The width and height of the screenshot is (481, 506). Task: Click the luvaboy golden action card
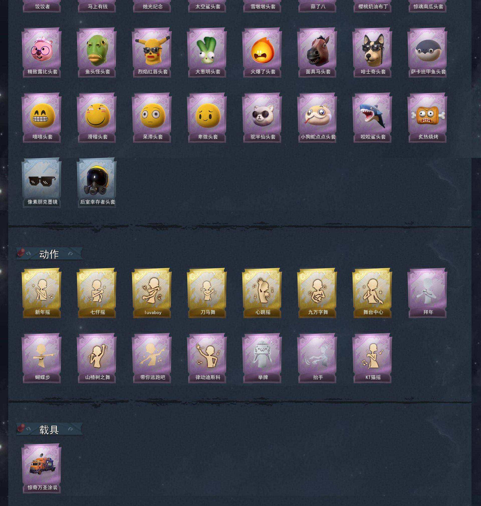(x=152, y=293)
